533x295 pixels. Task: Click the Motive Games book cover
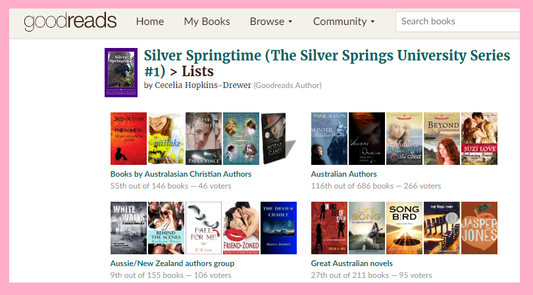click(278, 138)
